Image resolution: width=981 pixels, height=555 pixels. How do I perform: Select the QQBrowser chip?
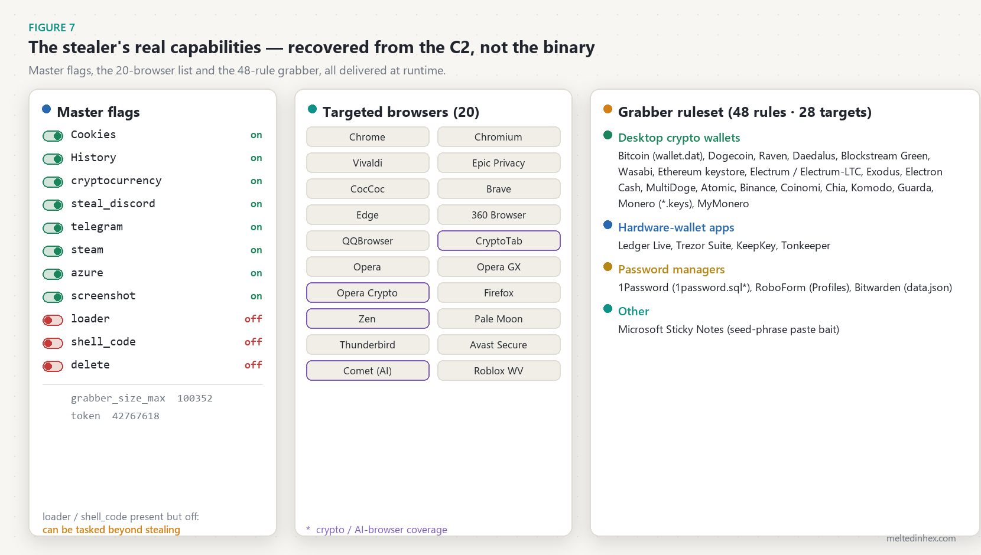point(368,241)
